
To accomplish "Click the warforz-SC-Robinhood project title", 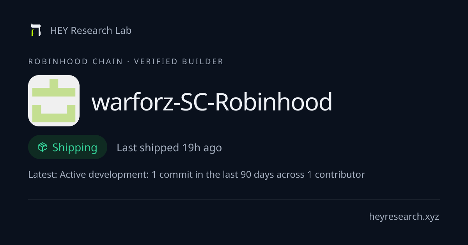I will [x=212, y=102].
